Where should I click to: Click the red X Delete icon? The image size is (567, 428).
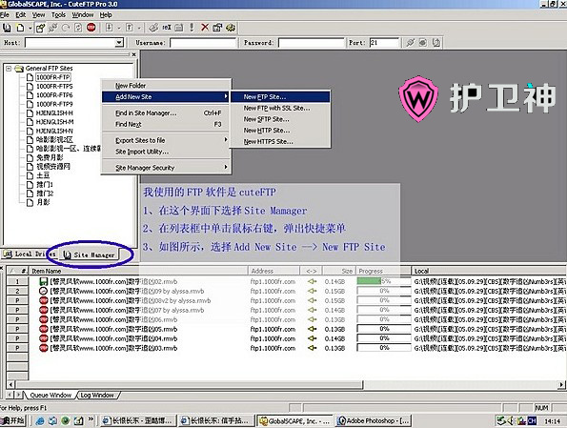205,28
